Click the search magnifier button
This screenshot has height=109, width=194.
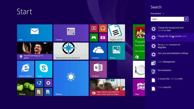pyautogui.click(x=186, y=19)
